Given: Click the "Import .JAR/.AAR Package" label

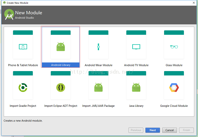Looking at the screenshot, I should point(98,106).
